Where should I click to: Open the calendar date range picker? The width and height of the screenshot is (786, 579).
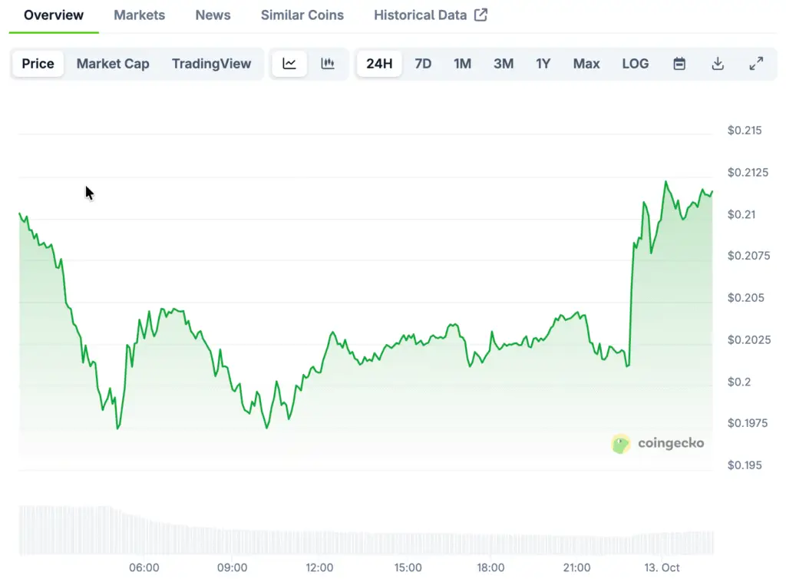click(679, 64)
